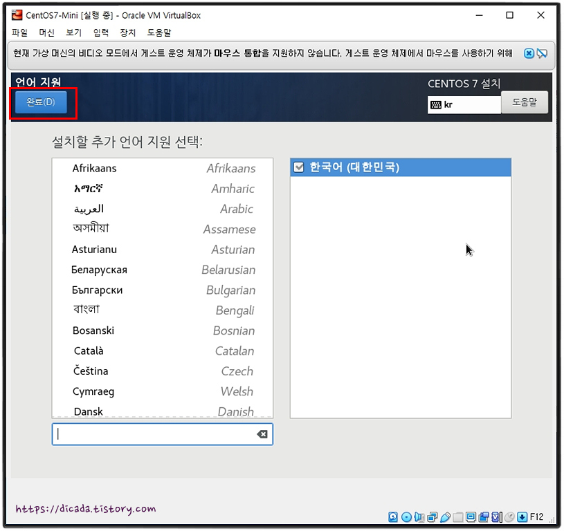Select the Afrikaans language row
Screen dimensions: 564x531
[163, 169]
